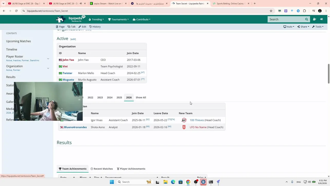Click the edit link next to Active

(73, 39)
